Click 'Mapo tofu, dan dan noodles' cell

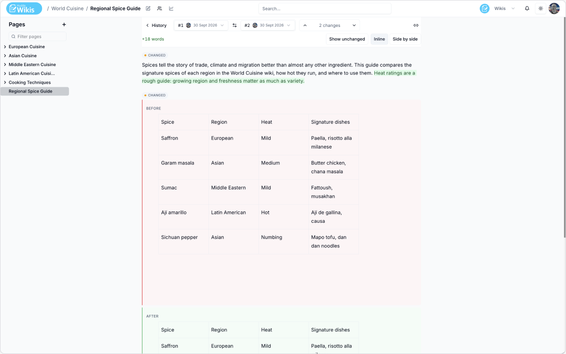(x=333, y=242)
